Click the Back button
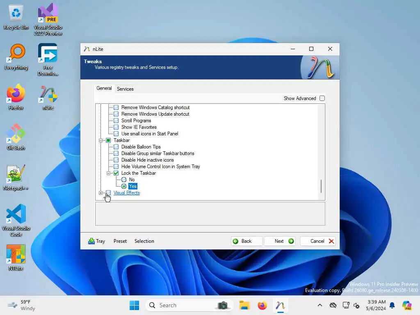The image size is (420, 315). pos(247,241)
